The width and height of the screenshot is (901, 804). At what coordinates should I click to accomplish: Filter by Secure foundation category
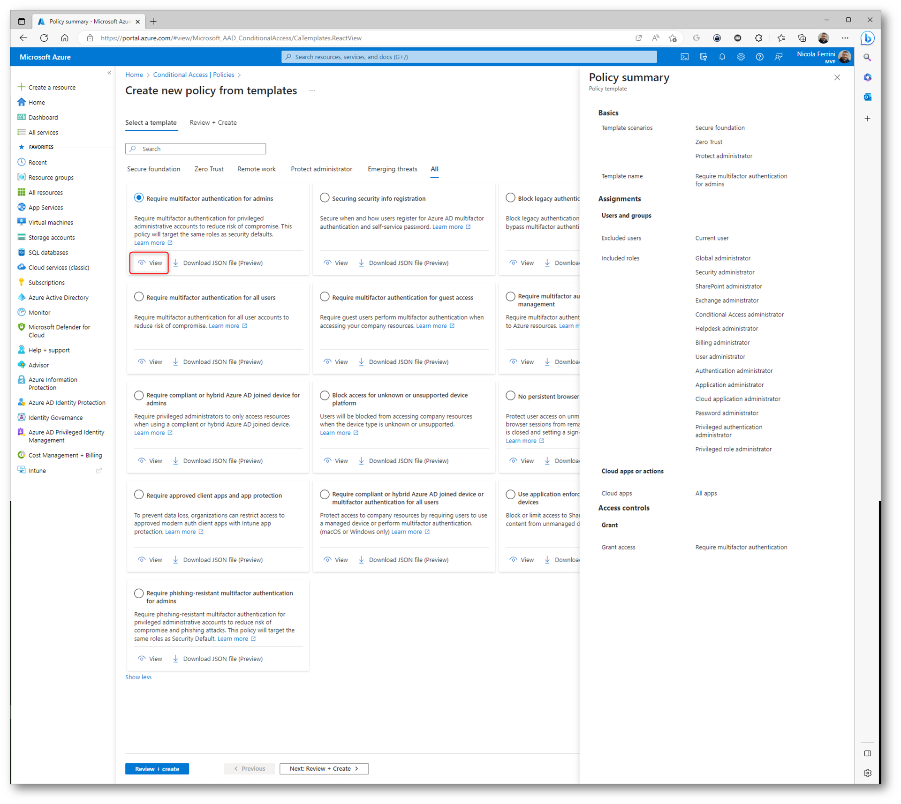(x=153, y=169)
